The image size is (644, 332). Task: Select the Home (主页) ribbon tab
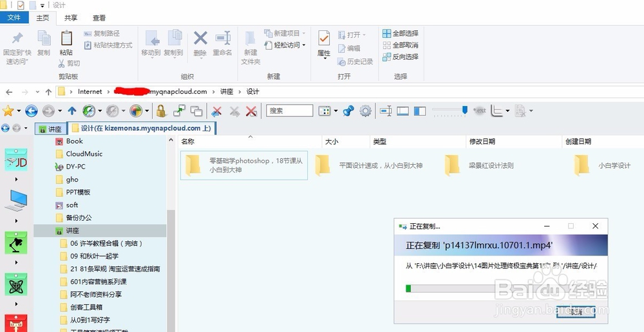click(x=43, y=17)
